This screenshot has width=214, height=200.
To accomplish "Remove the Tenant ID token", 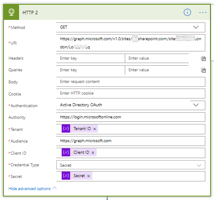I will tap(94, 129).
